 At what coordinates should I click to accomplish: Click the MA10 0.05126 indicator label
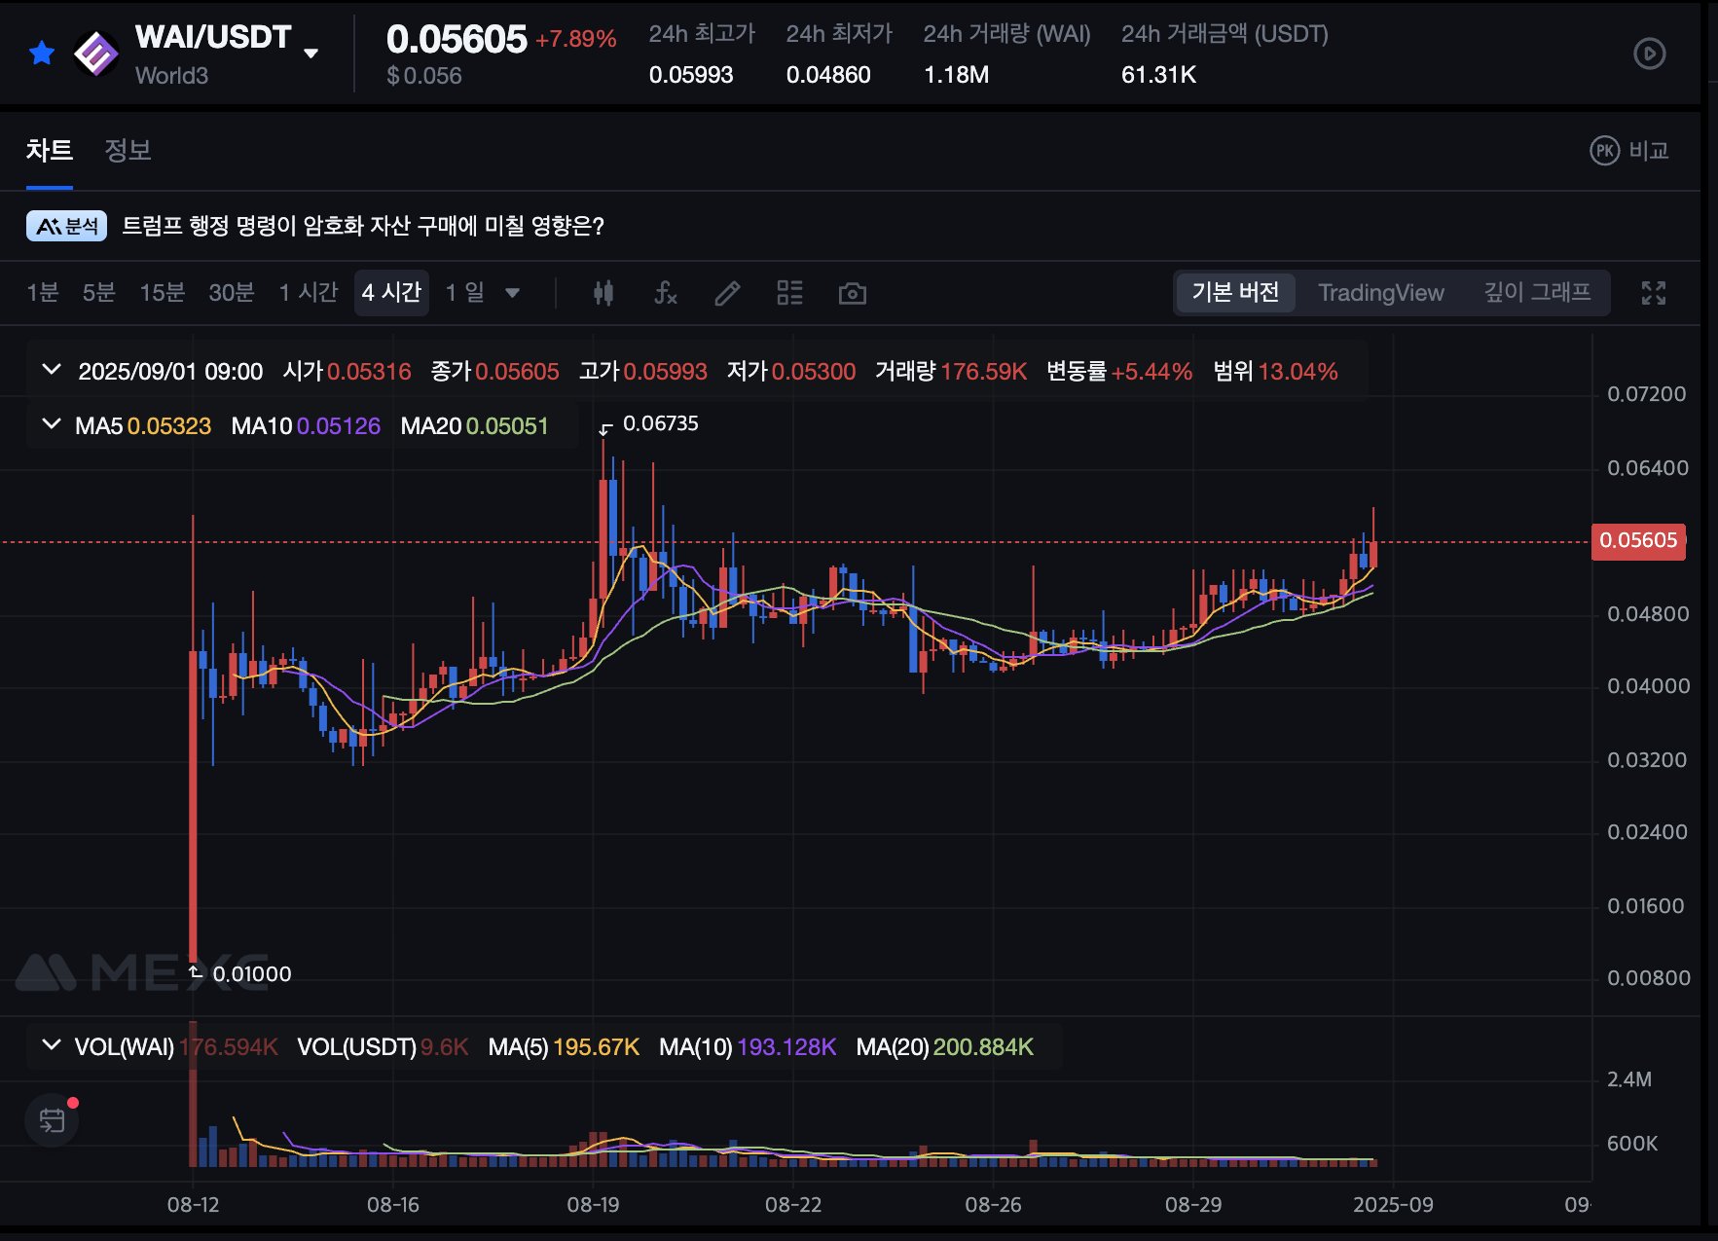[306, 426]
